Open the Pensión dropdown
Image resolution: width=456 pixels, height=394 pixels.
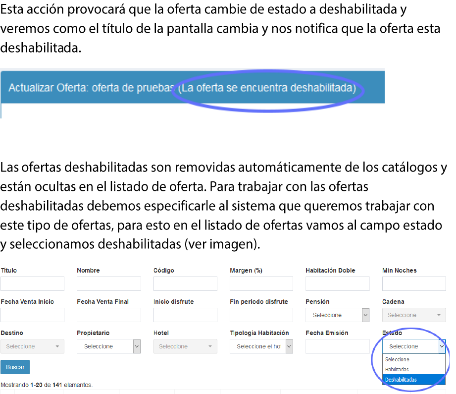[x=338, y=315]
